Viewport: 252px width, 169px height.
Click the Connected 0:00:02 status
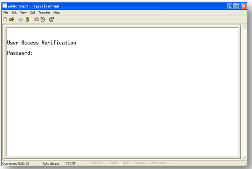[x=16, y=163]
